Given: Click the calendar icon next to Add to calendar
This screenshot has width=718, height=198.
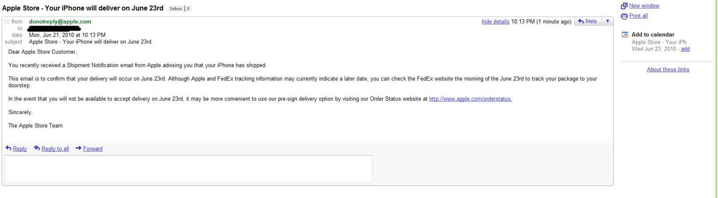Looking at the screenshot, I should click(625, 34).
